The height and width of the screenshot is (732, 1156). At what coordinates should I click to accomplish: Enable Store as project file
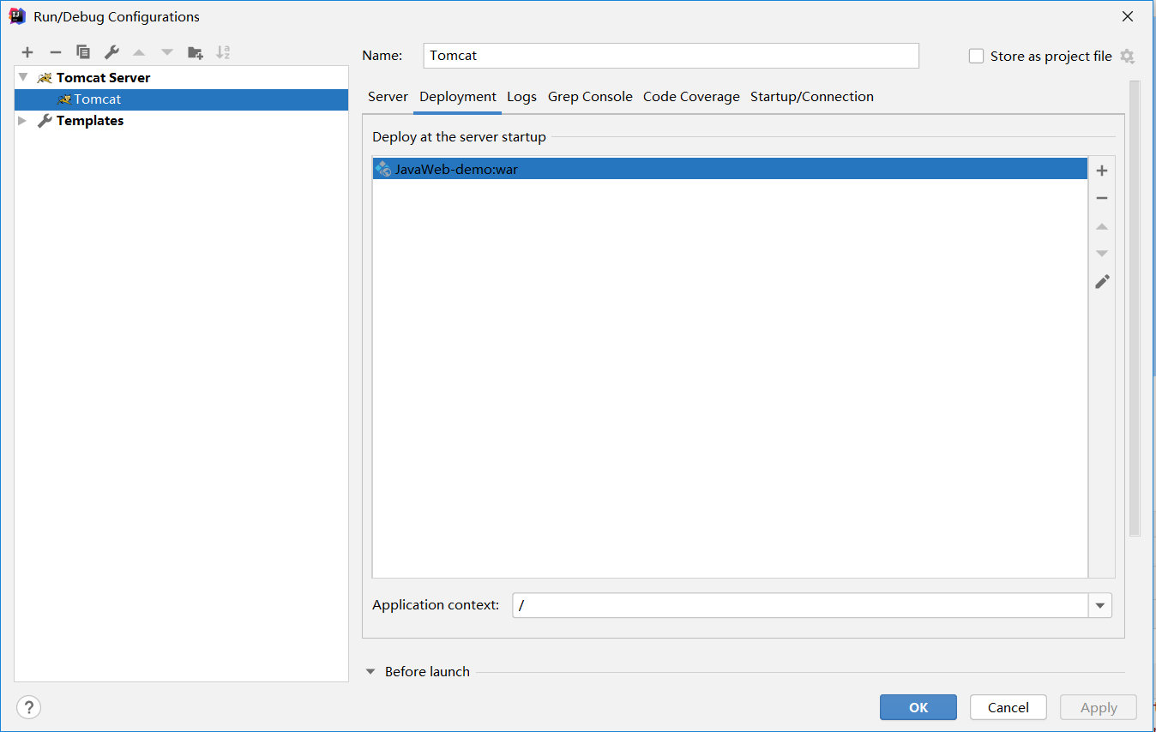pyautogui.click(x=976, y=56)
